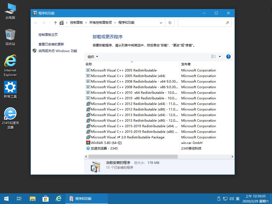Click the help question mark icon
This screenshot has width=272, height=204.
click(x=228, y=57)
